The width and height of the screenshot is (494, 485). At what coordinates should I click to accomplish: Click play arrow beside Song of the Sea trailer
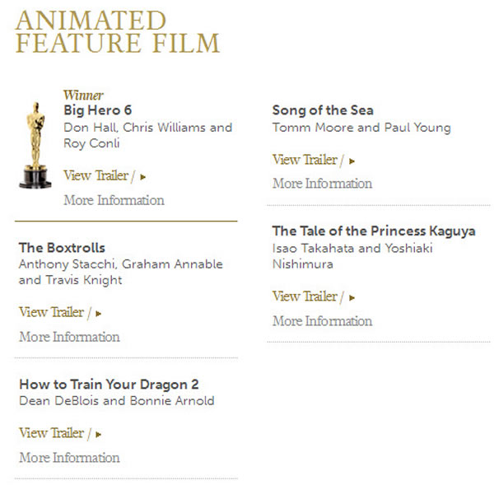point(352,161)
